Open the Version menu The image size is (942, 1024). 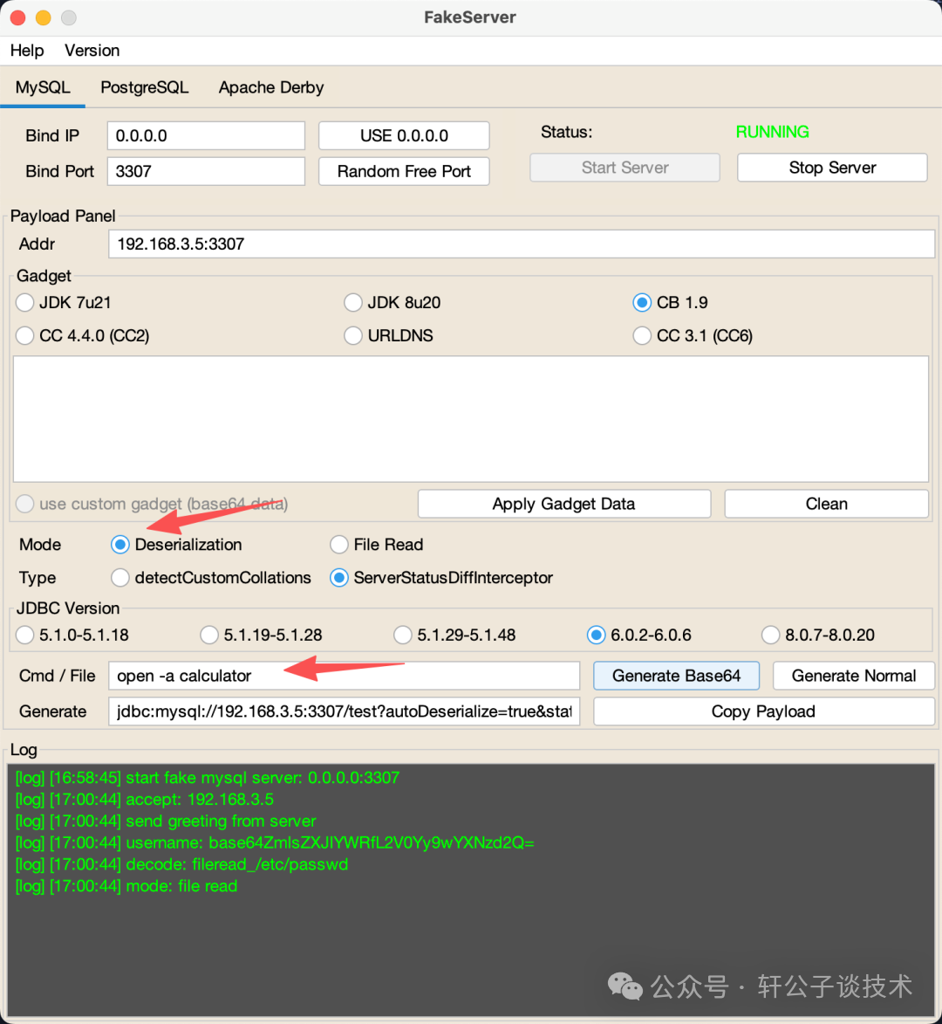coord(92,51)
